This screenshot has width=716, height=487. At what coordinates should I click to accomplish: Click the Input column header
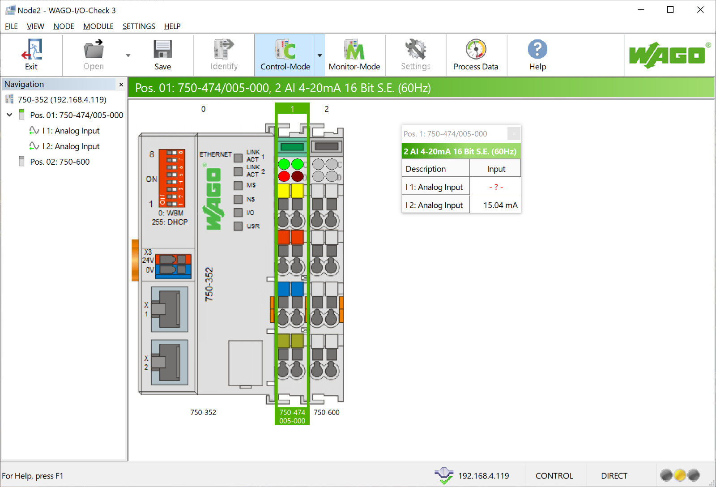click(496, 169)
